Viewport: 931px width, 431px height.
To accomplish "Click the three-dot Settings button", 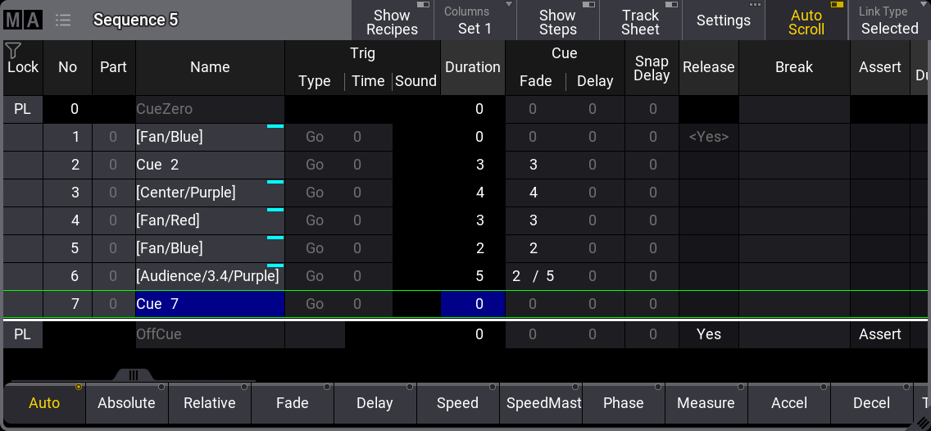I will 723,20.
